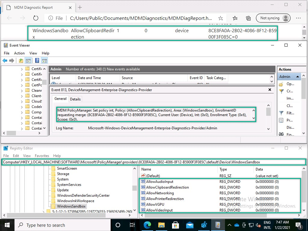Open the Help icon in Event Viewer toolbar

point(37,60)
